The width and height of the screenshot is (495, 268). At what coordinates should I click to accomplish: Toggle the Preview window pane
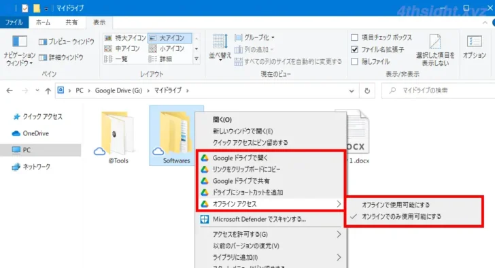[67, 41]
